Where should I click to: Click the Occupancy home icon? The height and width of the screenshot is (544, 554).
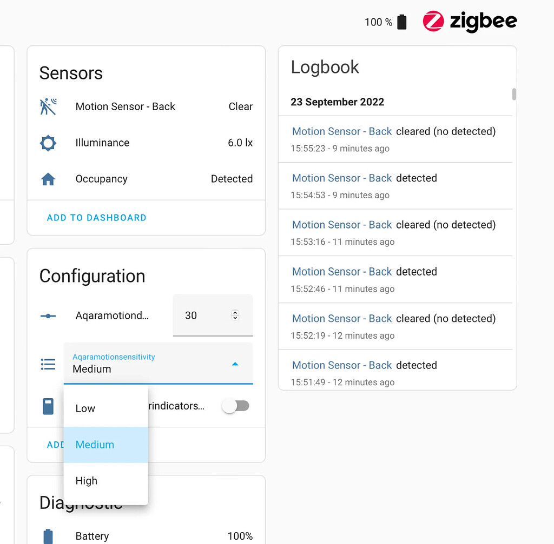pyautogui.click(x=48, y=178)
